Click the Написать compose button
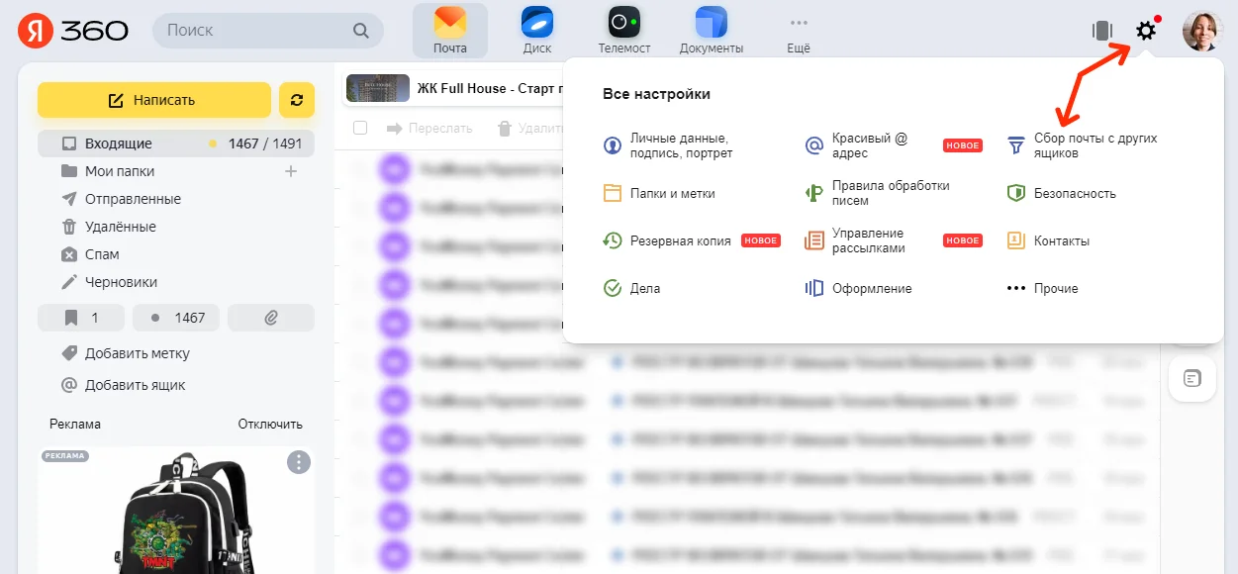 coord(154,100)
